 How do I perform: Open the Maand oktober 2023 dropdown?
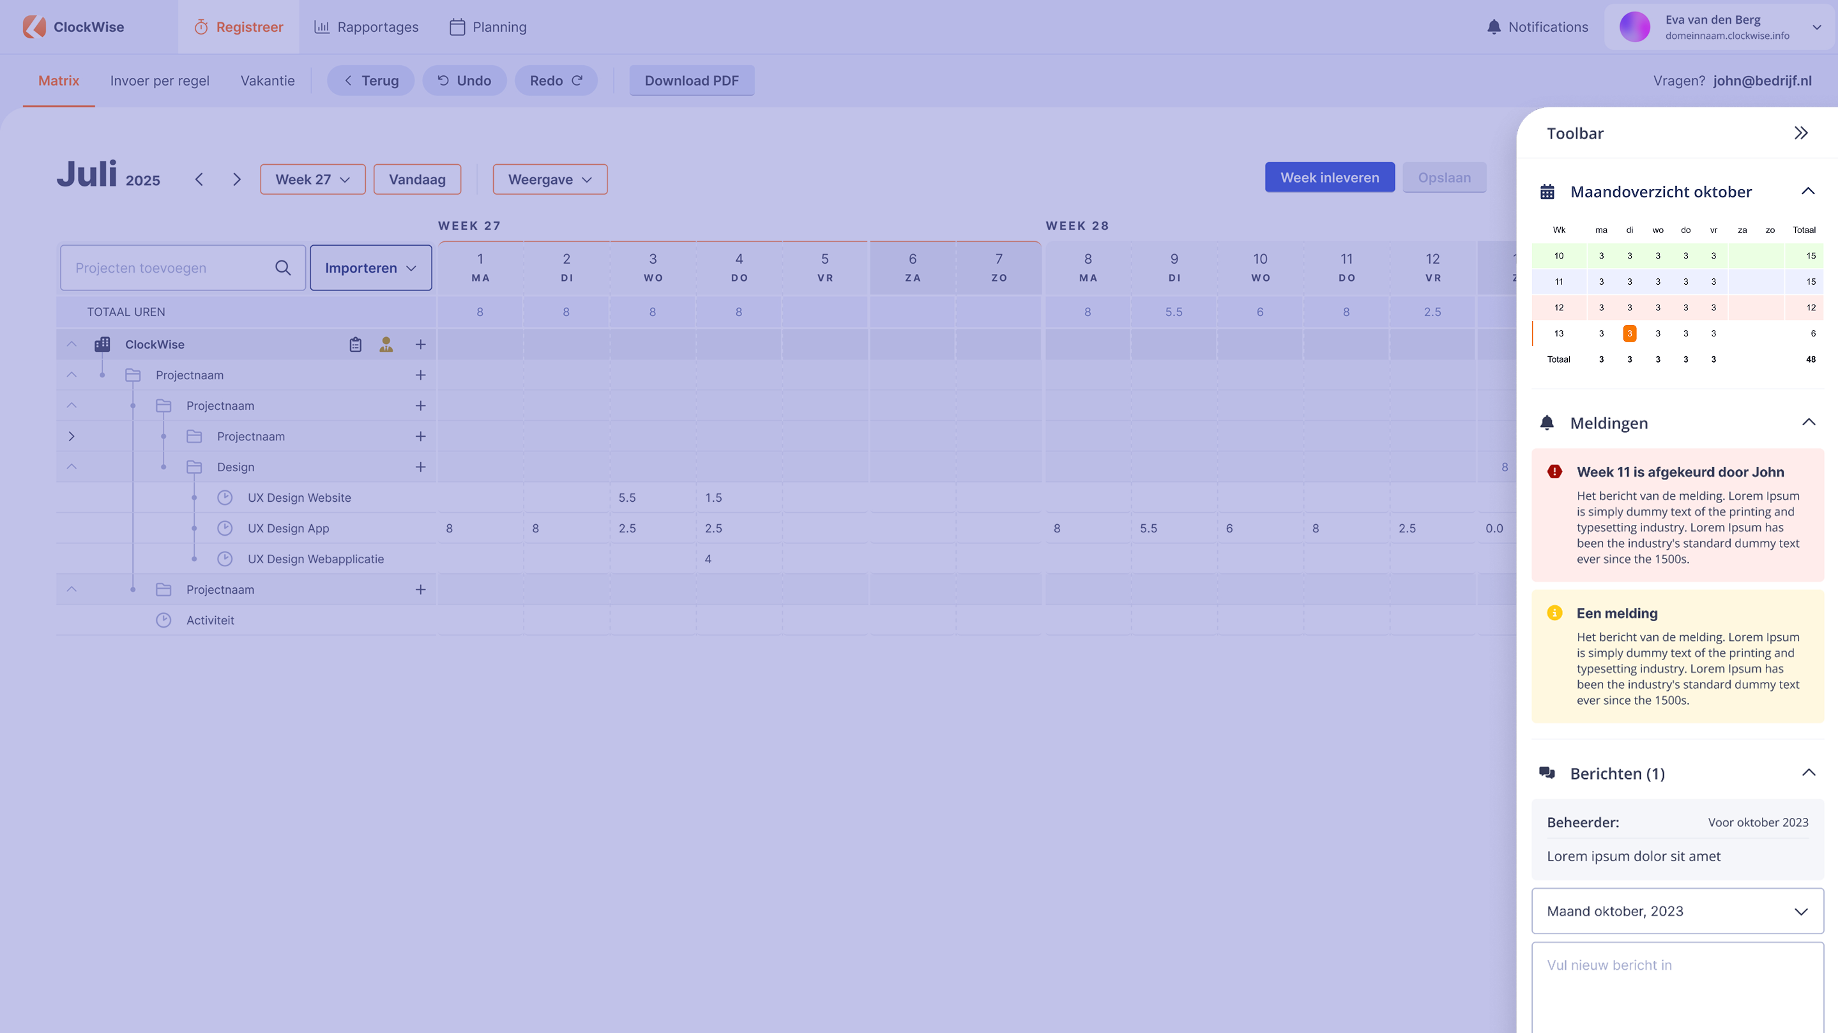click(1677, 911)
